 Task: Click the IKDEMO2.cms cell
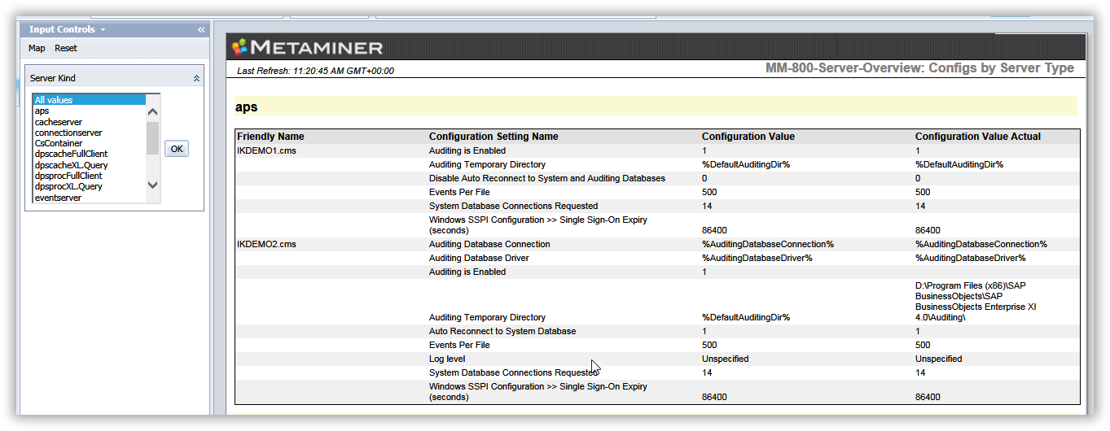pyautogui.click(x=268, y=244)
